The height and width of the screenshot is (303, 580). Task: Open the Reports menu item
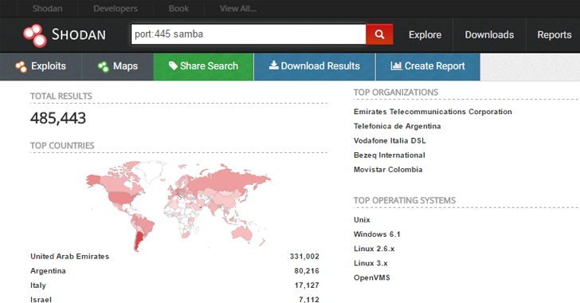pyautogui.click(x=555, y=35)
